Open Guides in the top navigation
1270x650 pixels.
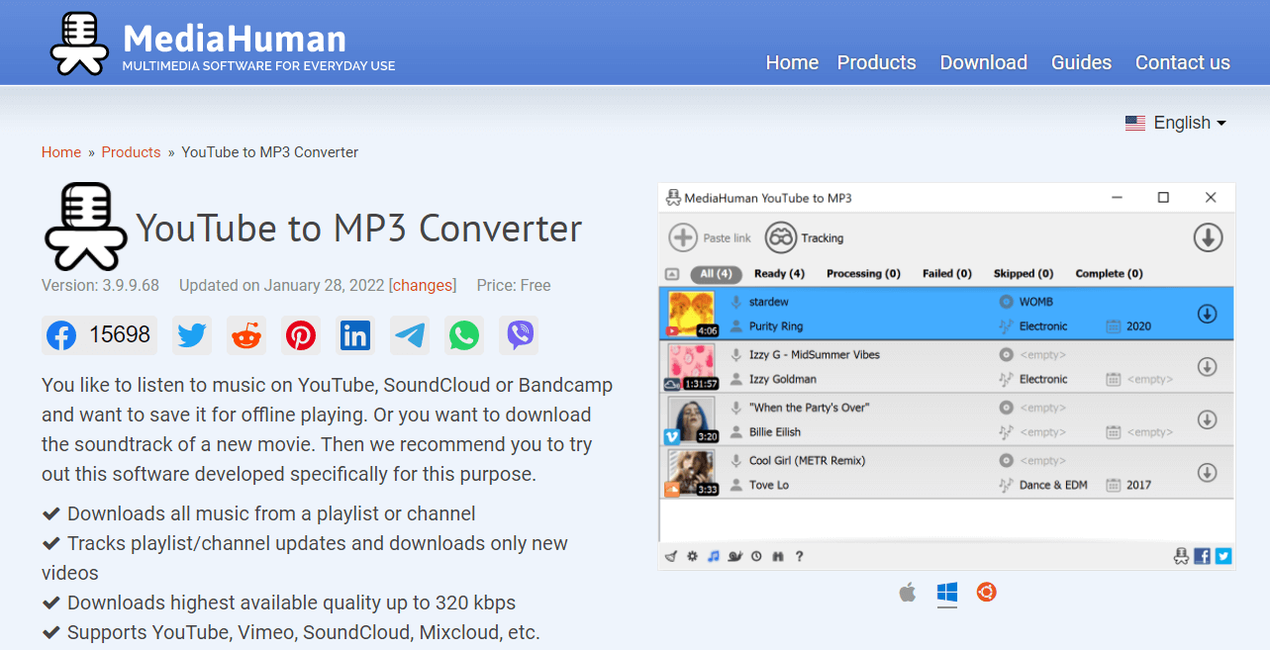1081,62
